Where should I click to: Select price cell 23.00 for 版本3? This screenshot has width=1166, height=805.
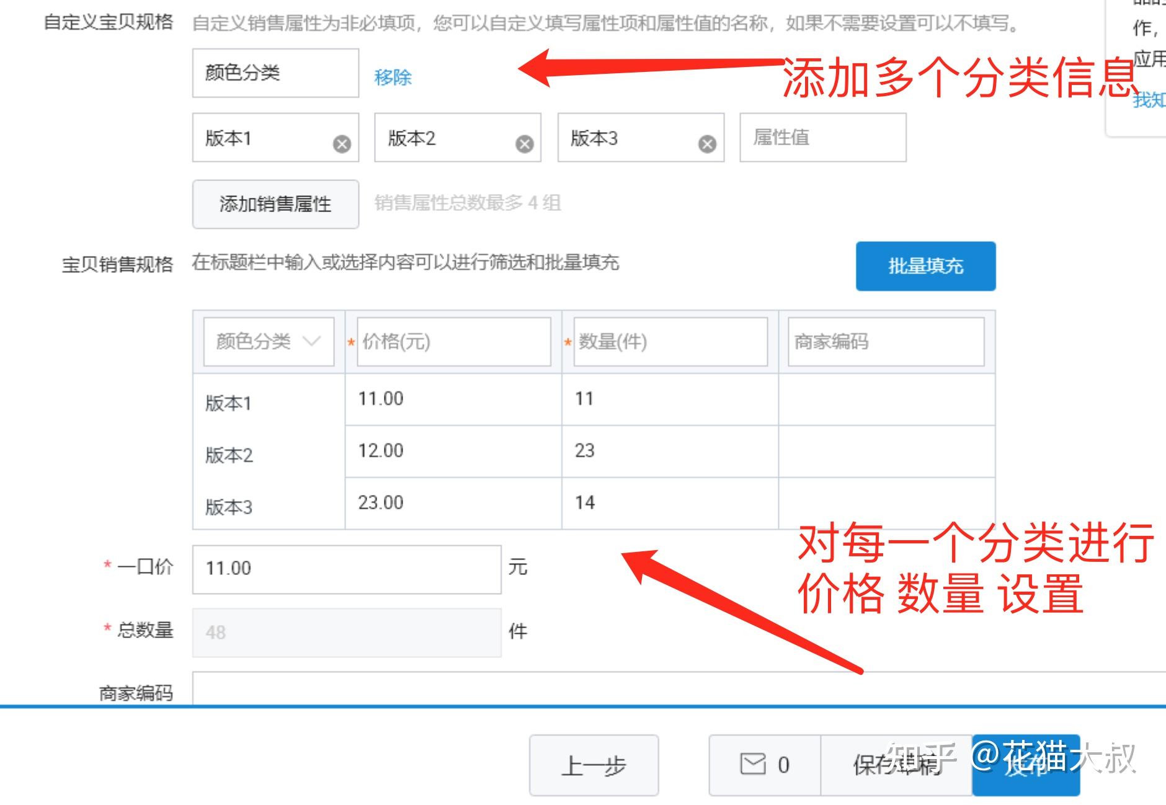[453, 503]
